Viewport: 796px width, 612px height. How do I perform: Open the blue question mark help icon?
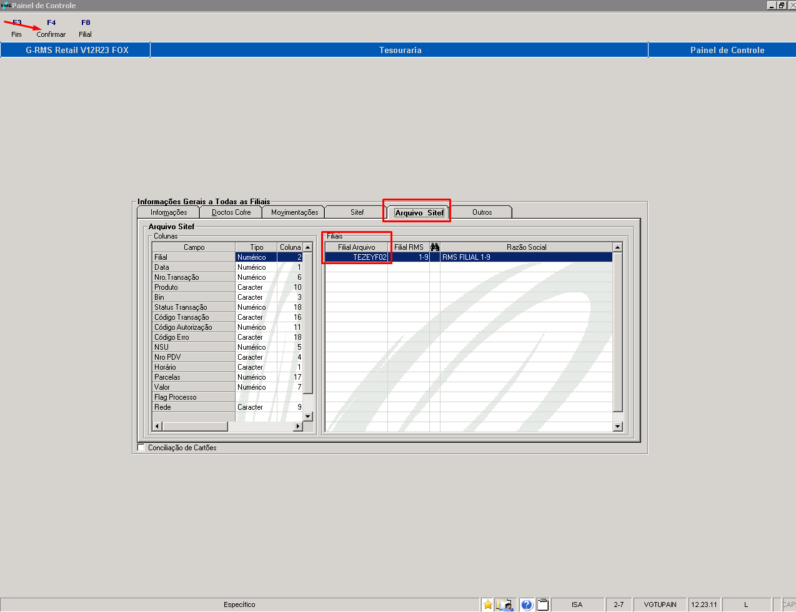pyautogui.click(x=527, y=605)
